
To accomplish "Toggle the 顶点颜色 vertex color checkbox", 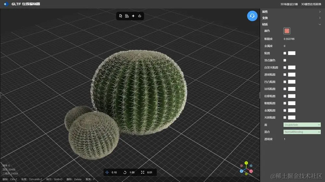I will (x=285, y=60).
